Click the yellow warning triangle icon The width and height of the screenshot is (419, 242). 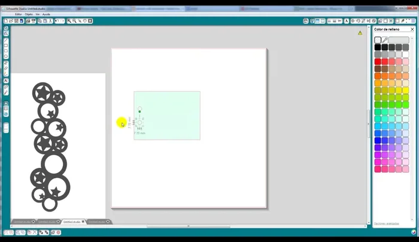pyautogui.click(x=360, y=33)
